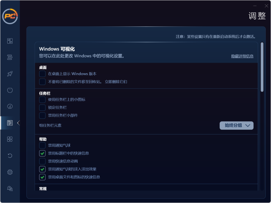This screenshot has height=203, width=271.
Task: Select the tweaks sliders sidebar icon
Action: pyautogui.click(x=10, y=123)
